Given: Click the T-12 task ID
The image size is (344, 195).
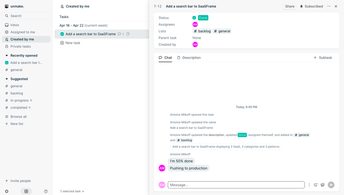Looking at the screenshot, I should [157, 6].
